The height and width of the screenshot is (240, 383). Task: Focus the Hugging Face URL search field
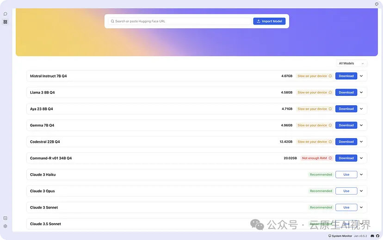[179, 21]
